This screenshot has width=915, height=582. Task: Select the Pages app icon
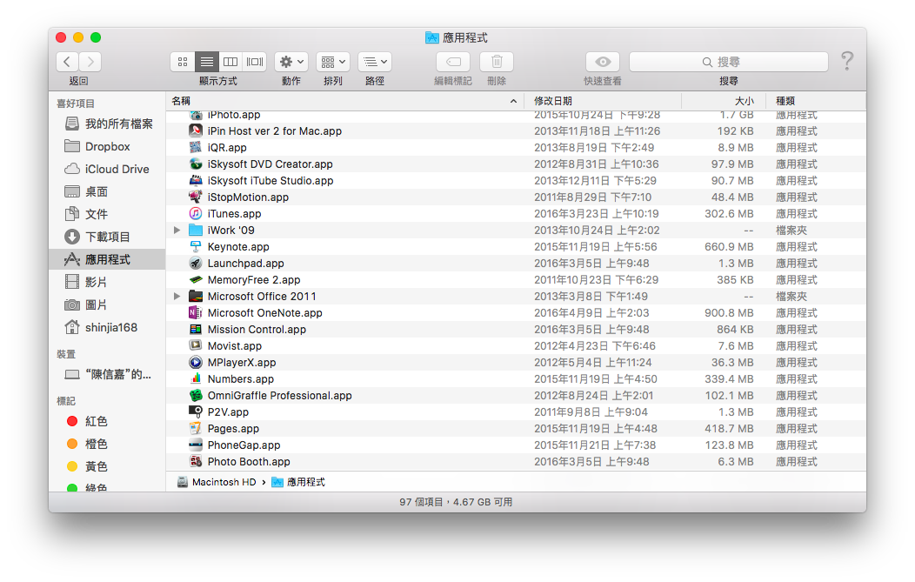[x=196, y=429]
